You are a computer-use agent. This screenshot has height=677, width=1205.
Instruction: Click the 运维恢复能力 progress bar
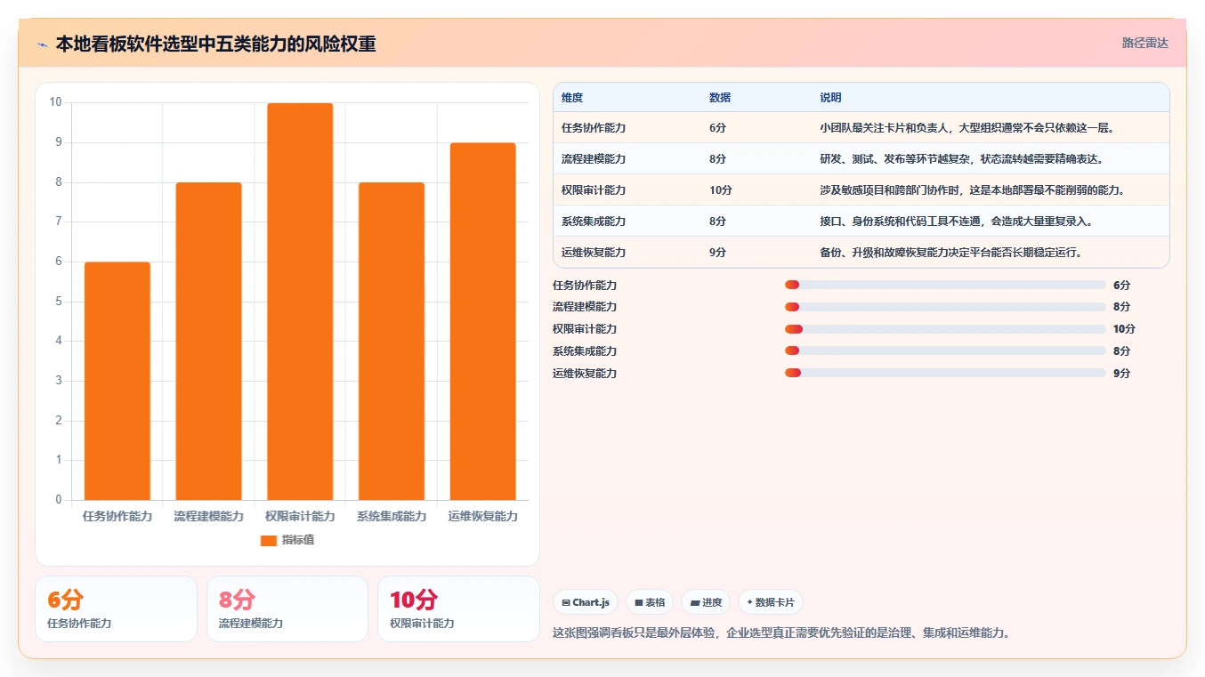coord(945,373)
